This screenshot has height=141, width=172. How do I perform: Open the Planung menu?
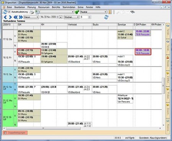31,7
